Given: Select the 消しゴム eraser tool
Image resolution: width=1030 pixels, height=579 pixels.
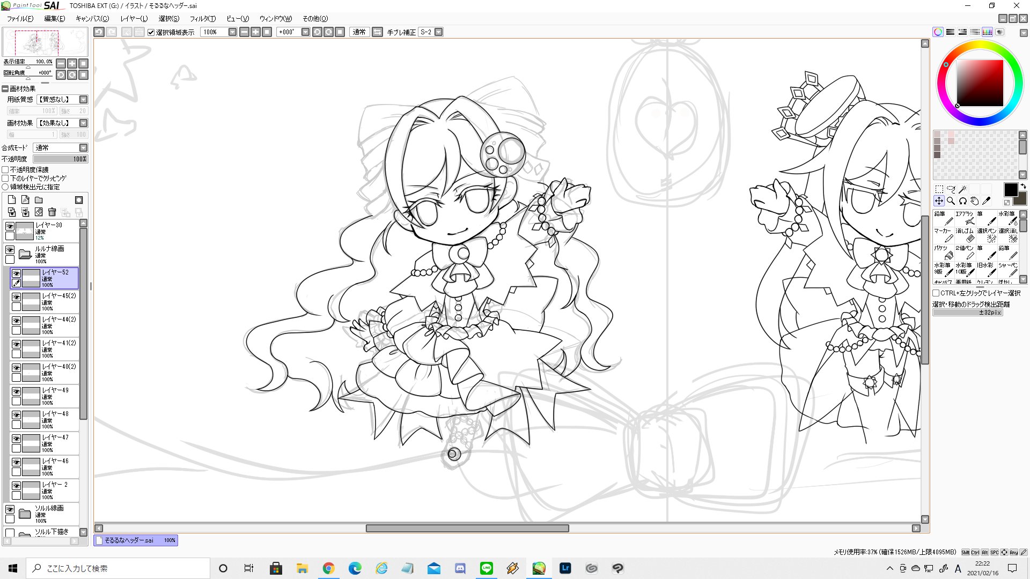Looking at the screenshot, I should (965, 235).
